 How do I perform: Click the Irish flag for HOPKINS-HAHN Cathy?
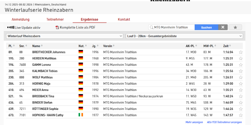pyautogui.click(x=81, y=115)
